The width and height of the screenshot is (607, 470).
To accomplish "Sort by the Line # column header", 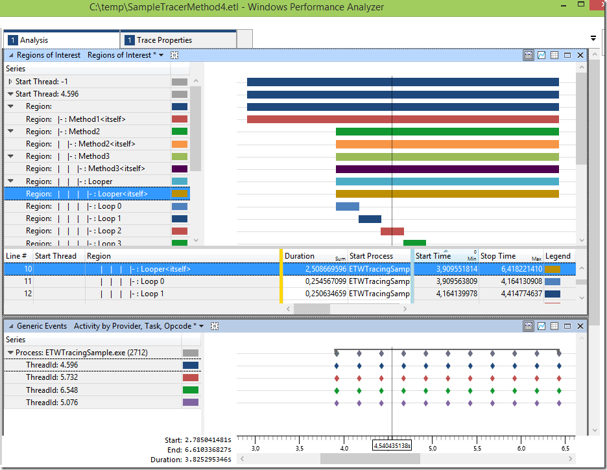I will pyautogui.click(x=18, y=256).
